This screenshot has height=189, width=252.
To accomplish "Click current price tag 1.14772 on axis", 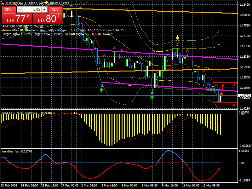I will [x=245, y=96].
